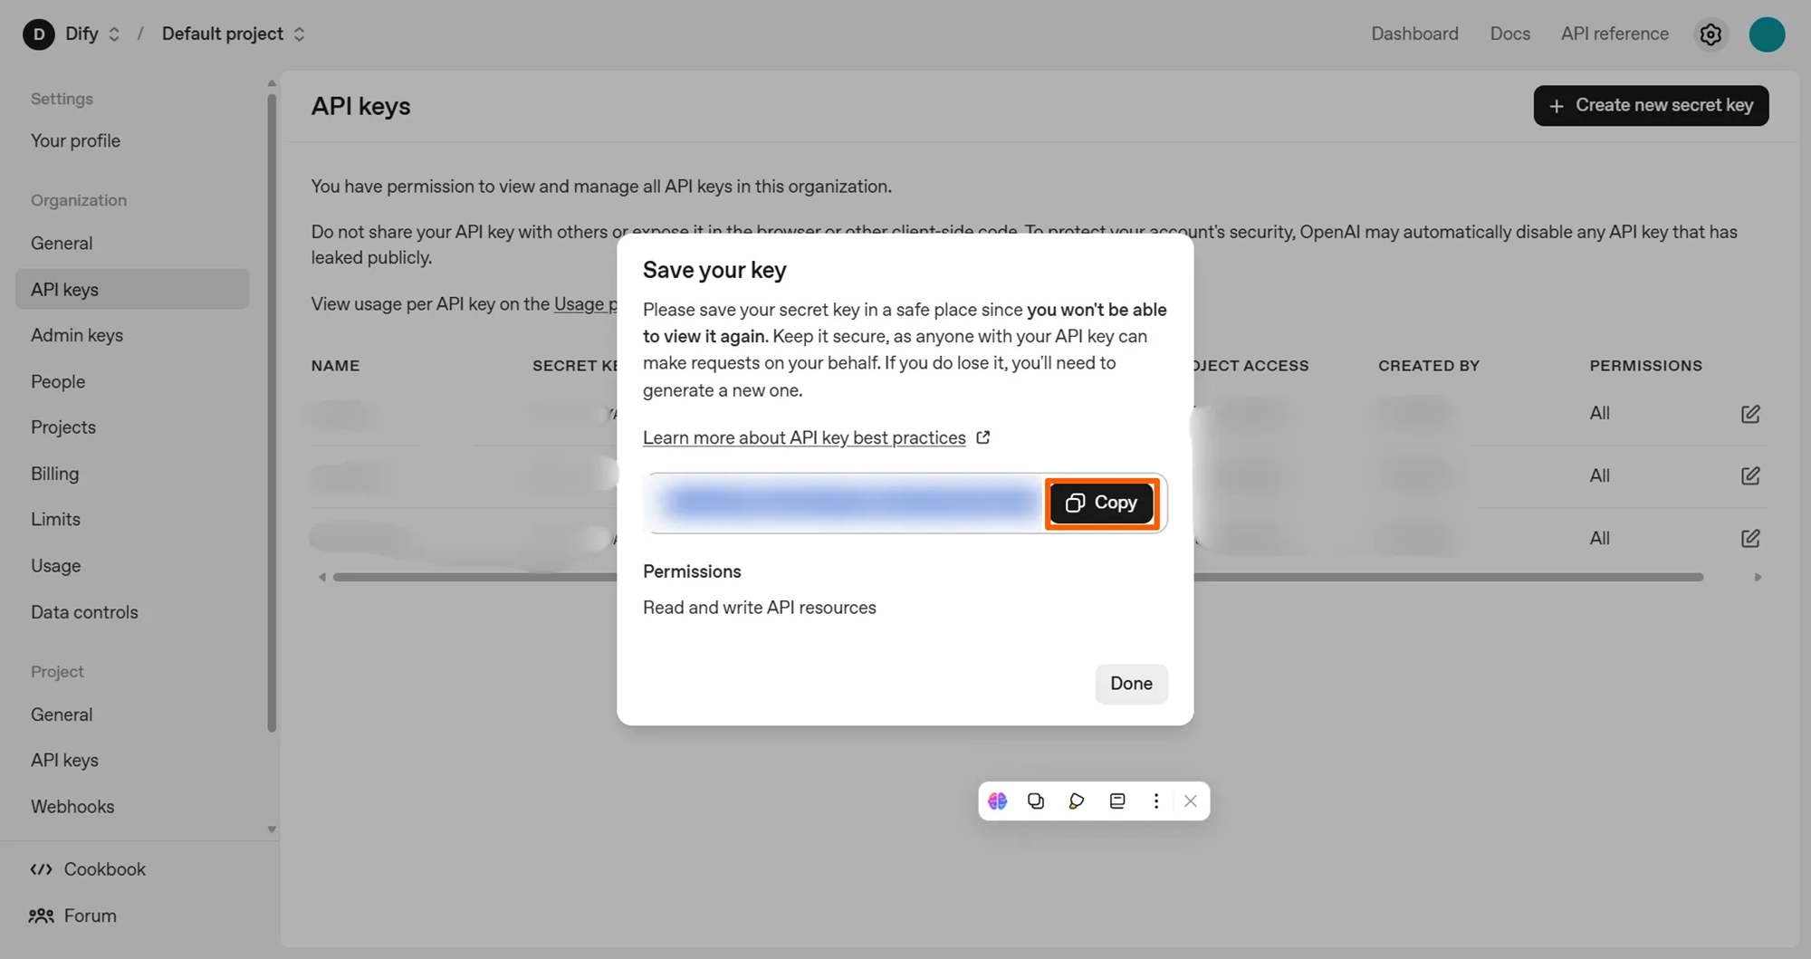Click the brain icon in floating toolbar
This screenshot has width=1811, height=959.
pos(997,801)
